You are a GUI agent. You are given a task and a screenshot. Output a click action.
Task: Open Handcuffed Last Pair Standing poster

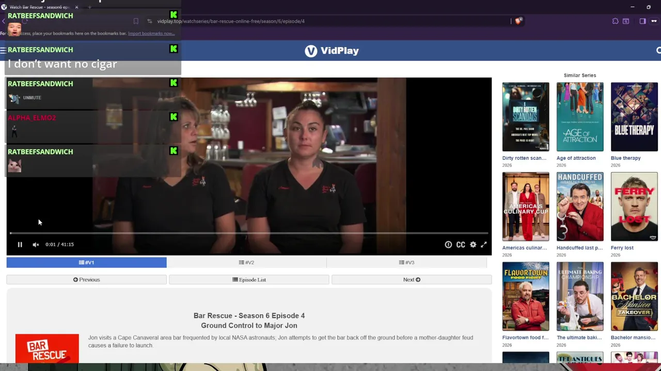(x=580, y=207)
